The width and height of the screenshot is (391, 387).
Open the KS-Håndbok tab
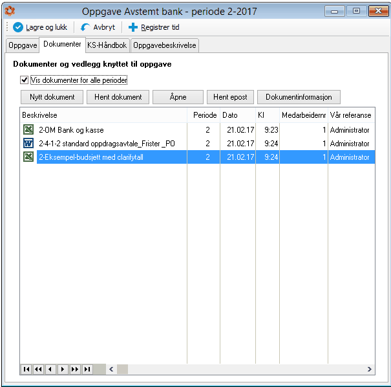click(107, 45)
